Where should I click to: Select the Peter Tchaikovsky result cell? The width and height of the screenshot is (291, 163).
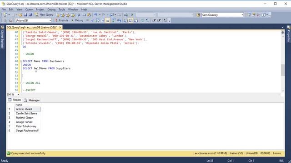coord(28,126)
